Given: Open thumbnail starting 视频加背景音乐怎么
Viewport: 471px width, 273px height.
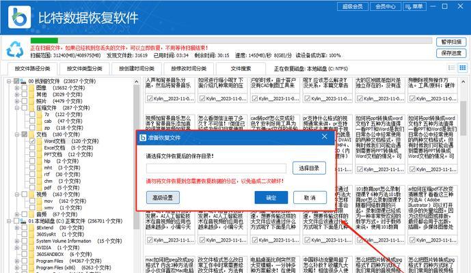Looking at the screenshot, I should coord(170,122).
